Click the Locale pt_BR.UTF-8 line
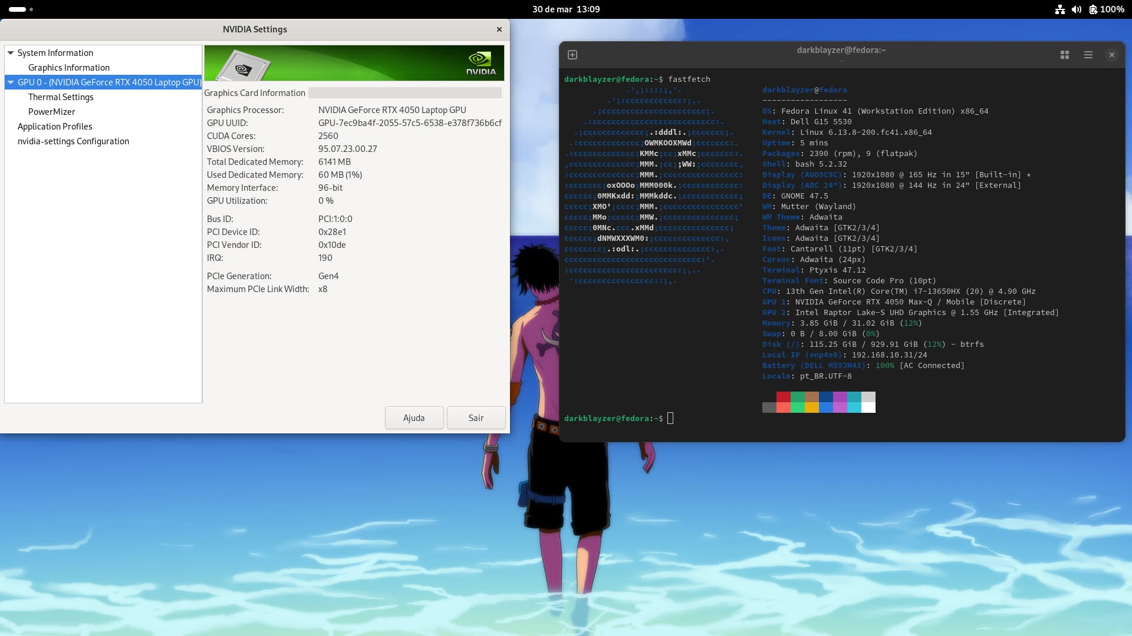Image resolution: width=1132 pixels, height=636 pixels. click(x=807, y=376)
